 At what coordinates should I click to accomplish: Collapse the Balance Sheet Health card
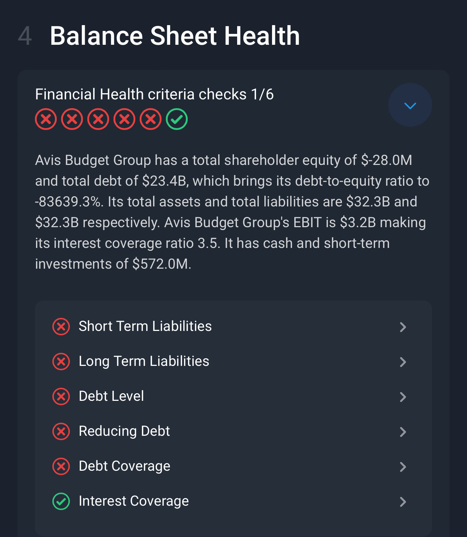click(x=410, y=105)
